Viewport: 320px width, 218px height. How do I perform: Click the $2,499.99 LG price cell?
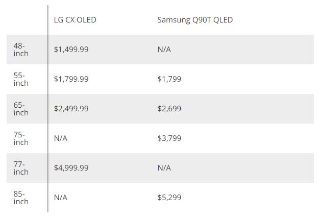(x=71, y=109)
